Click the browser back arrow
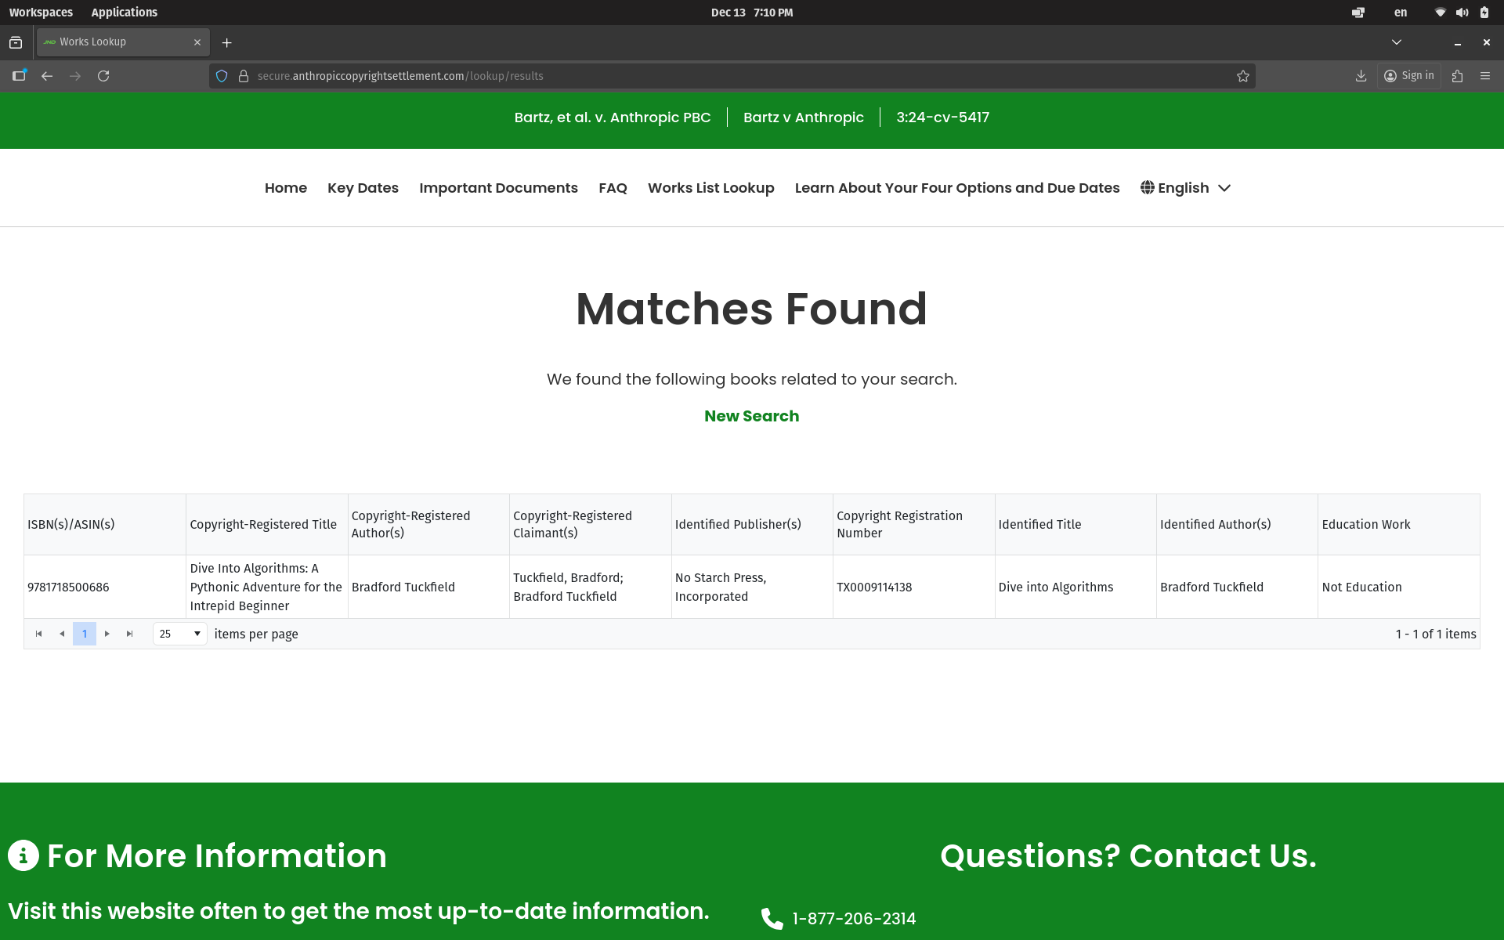This screenshot has height=940, width=1504. pyautogui.click(x=47, y=76)
